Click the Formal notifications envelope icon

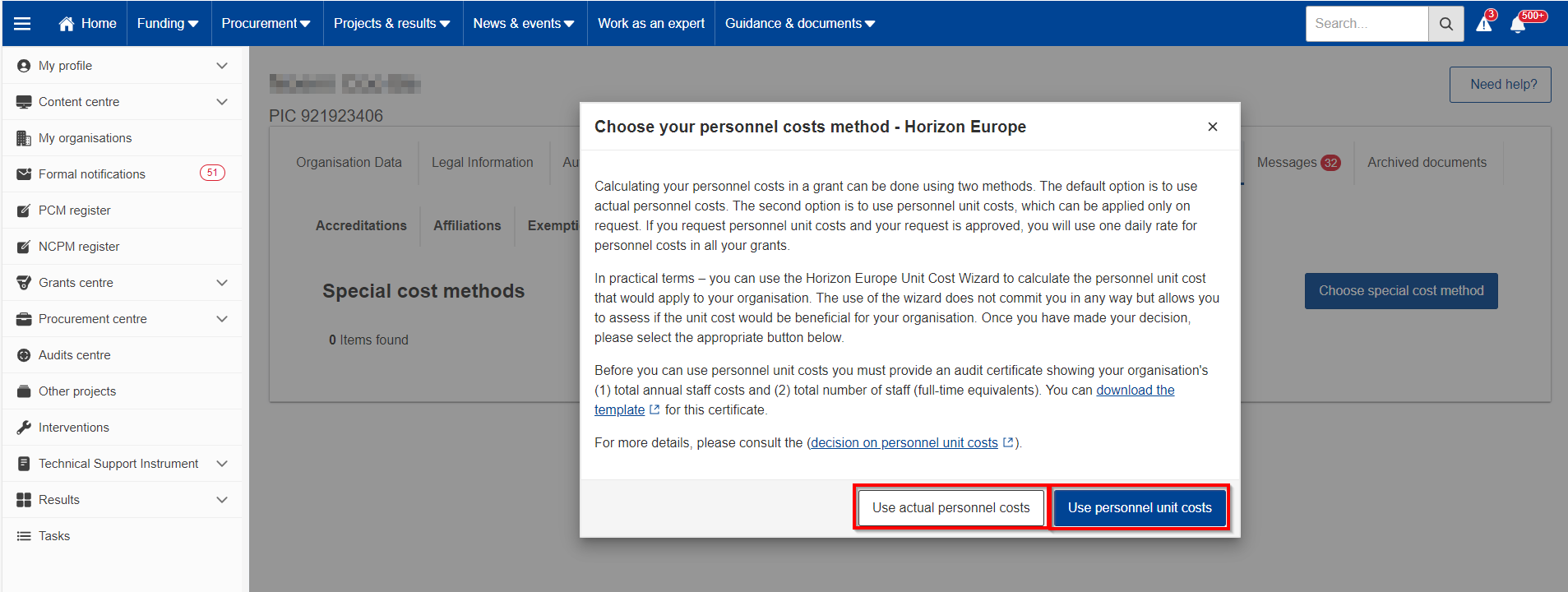pos(24,174)
